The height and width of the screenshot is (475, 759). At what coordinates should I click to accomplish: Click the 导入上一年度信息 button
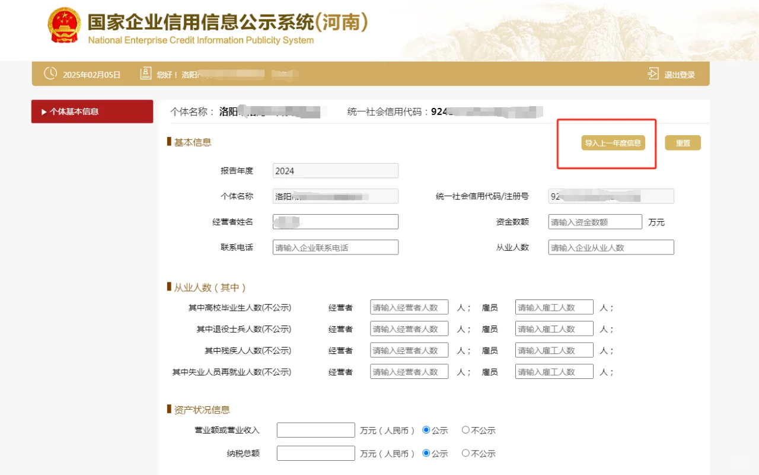(613, 143)
